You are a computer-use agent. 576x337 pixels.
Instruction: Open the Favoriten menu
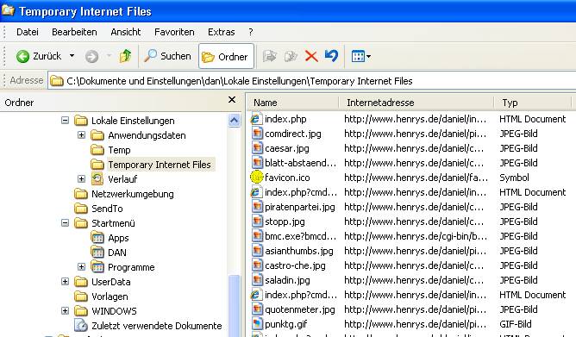(x=174, y=32)
